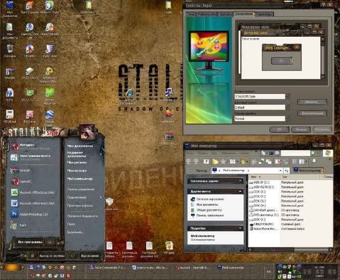Expand Недавние документы submenu in Start menu
Viewport: 340px width, 280px height.
click(x=84, y=154)
